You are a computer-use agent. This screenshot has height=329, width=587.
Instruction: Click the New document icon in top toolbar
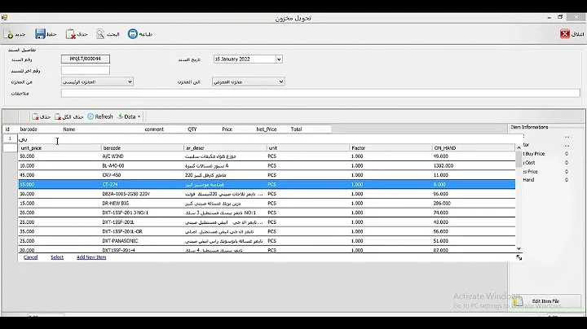coord(9,34)
